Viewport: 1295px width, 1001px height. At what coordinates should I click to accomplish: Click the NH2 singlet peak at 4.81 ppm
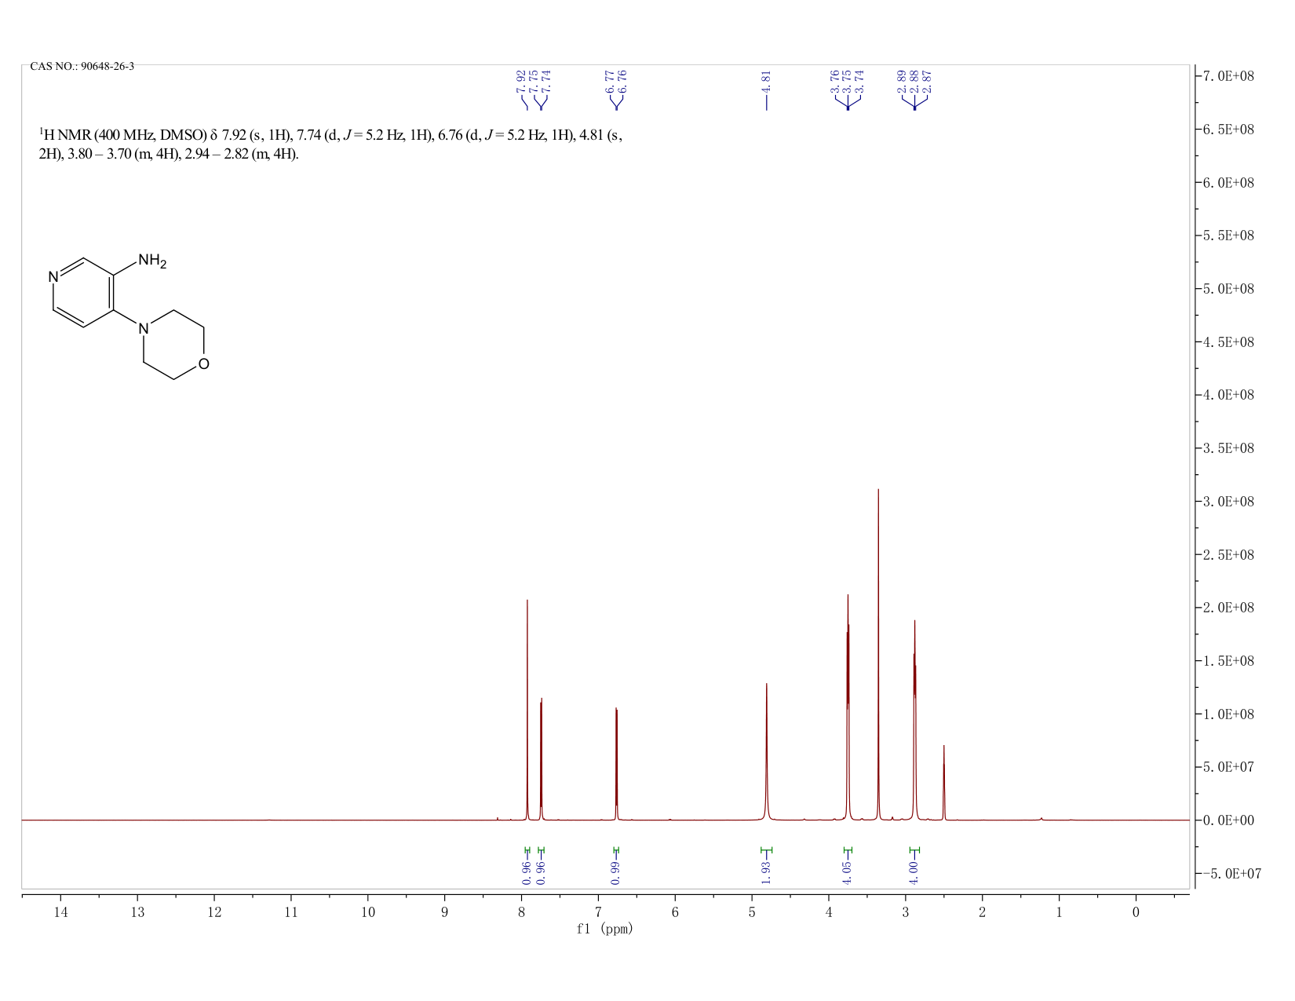767,751
